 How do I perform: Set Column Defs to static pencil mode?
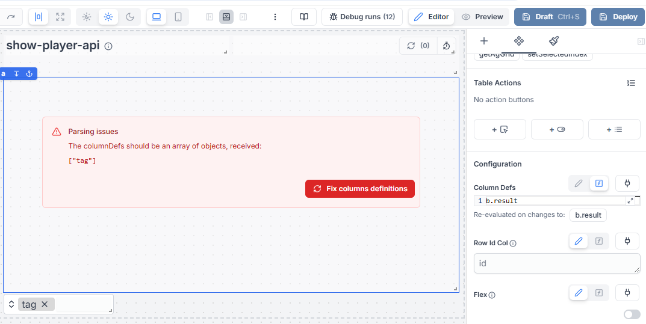(x=579, y=183)
